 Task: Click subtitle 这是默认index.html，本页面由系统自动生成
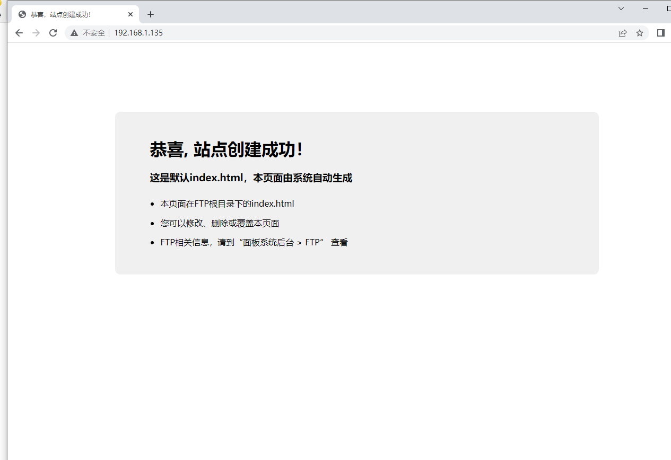(x=251, y=178)
